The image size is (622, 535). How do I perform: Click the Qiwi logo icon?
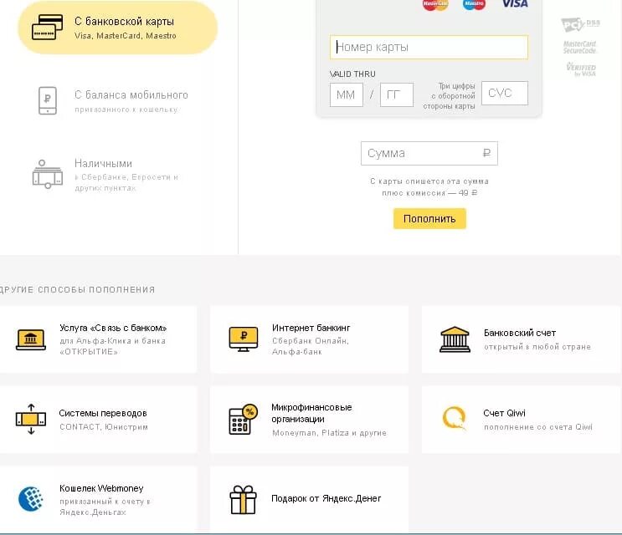(455, 418)
